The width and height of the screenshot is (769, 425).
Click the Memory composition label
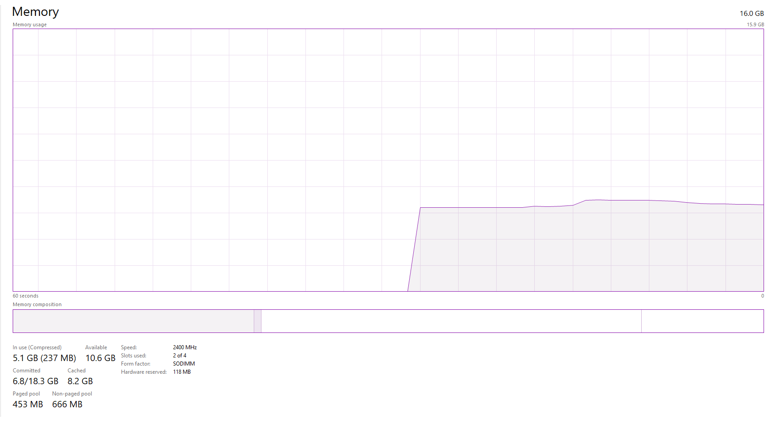(37, 304)
